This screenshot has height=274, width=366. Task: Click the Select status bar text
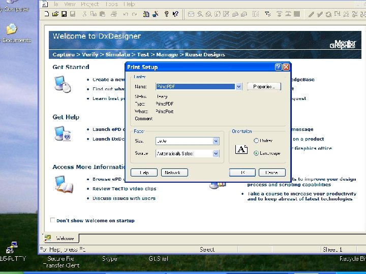(x=207, y=250)
